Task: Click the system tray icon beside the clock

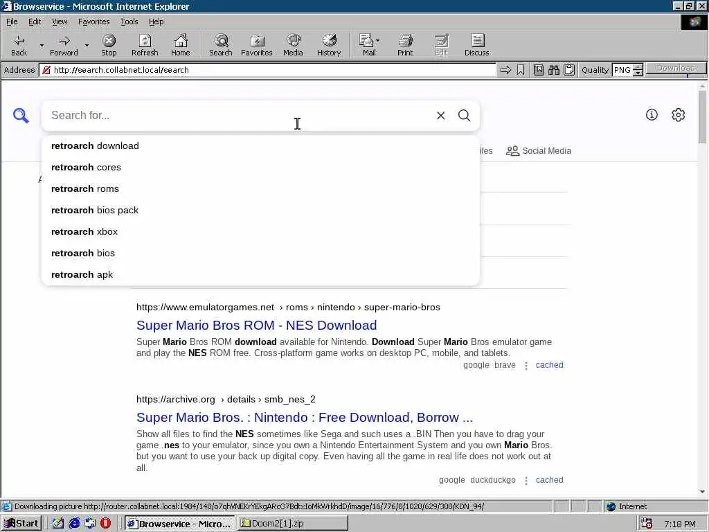Action: coord(647,524)
